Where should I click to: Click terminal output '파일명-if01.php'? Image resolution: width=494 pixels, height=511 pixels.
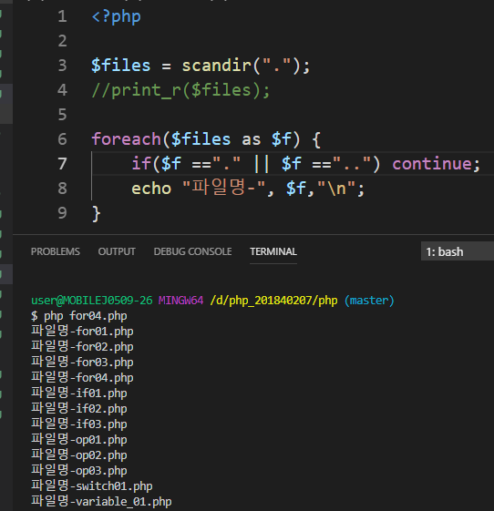79,393
